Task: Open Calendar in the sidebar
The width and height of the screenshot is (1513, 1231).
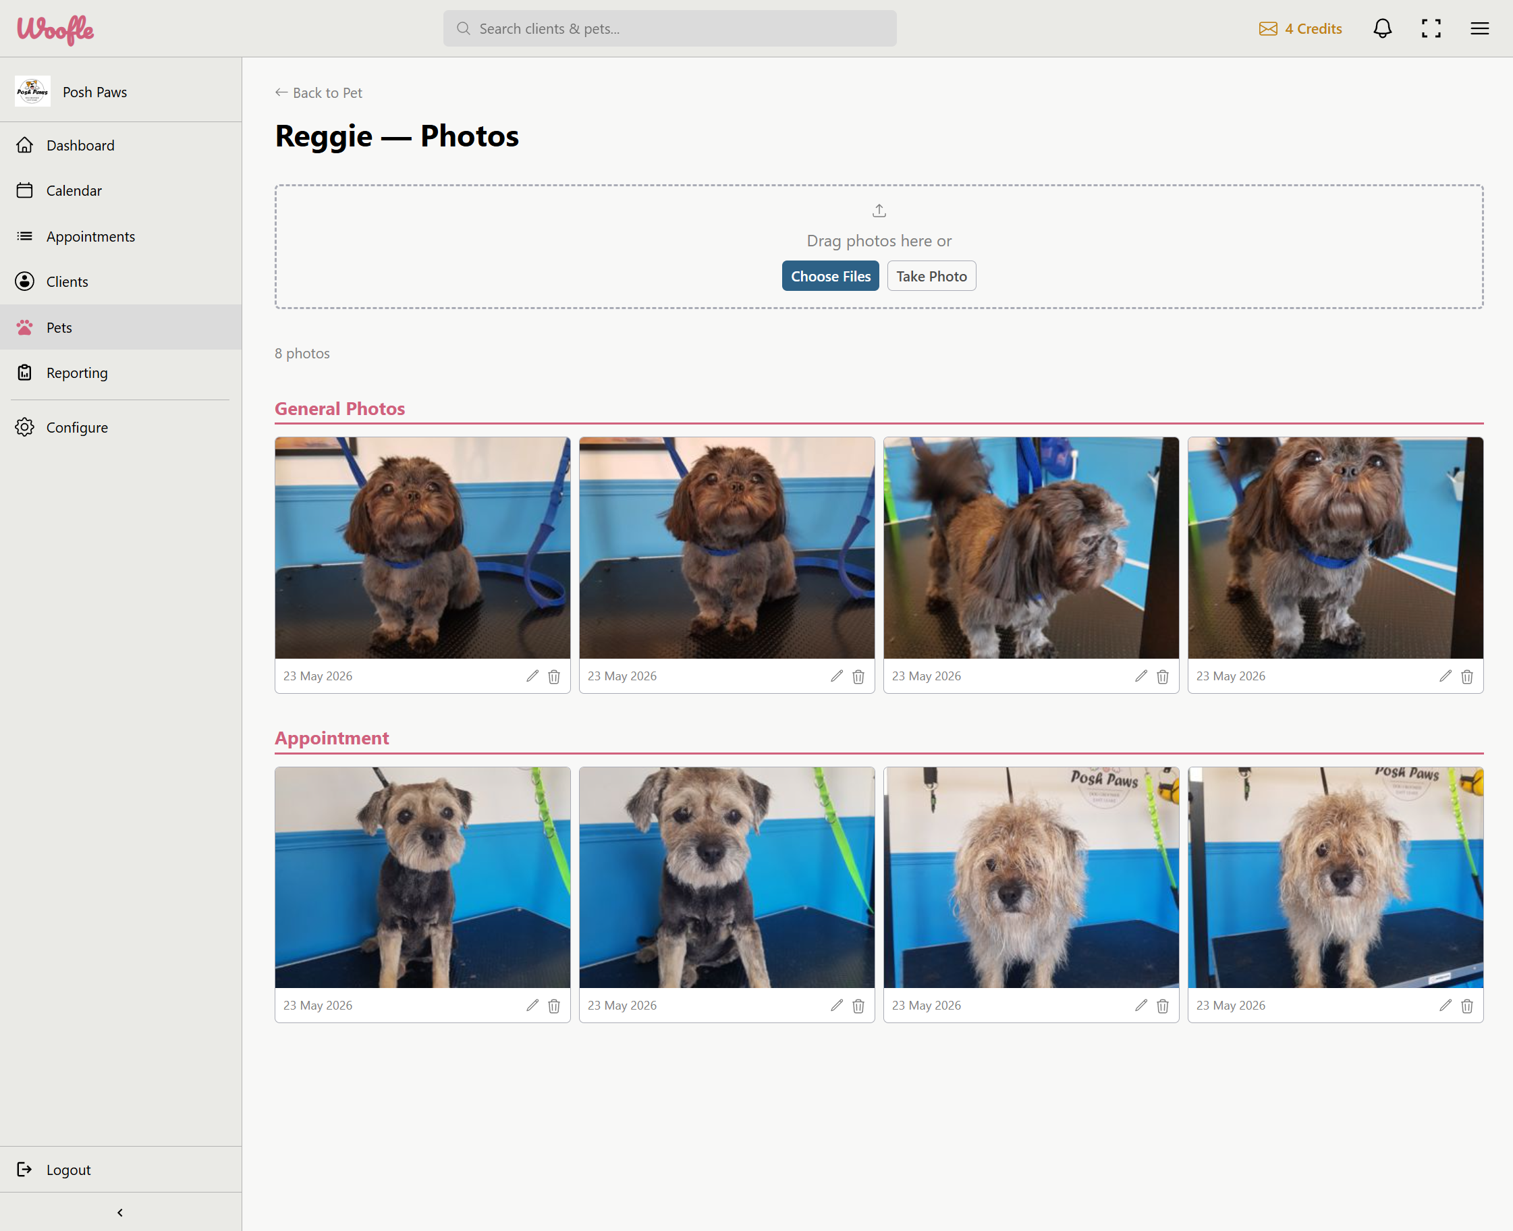Action: (x=121, y=191)
